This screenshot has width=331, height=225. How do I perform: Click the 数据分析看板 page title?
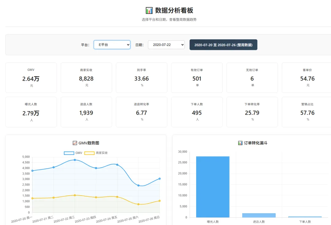click(x=174, y=10)
